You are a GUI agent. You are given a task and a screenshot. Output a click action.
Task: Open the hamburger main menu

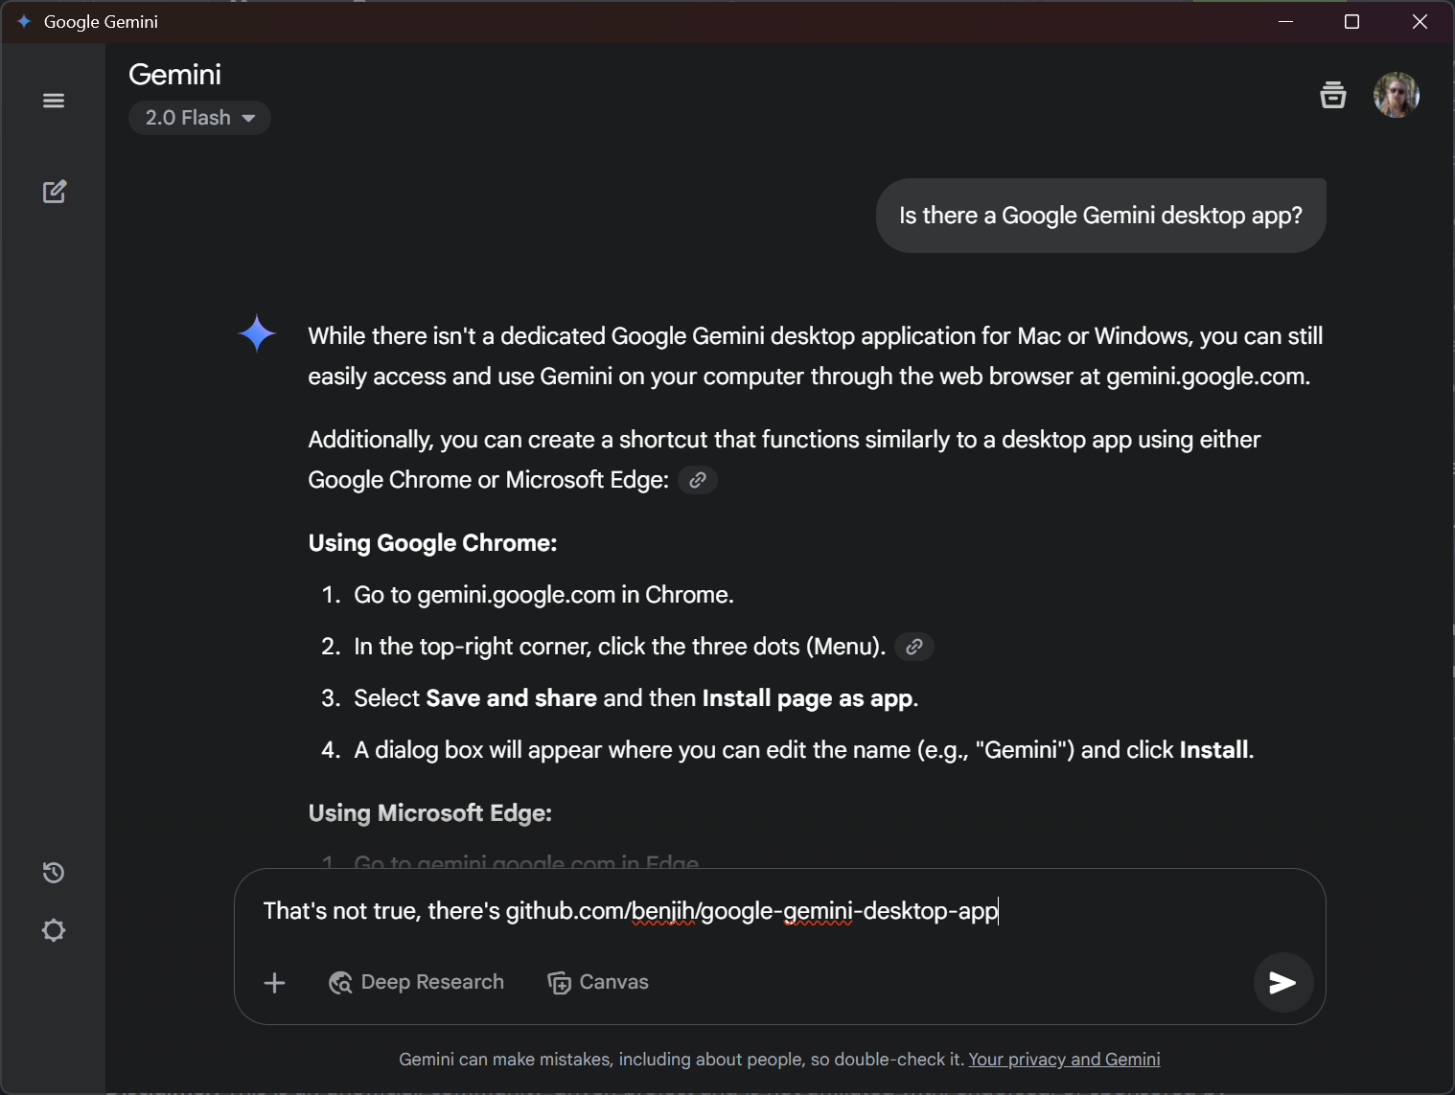(54, 101)
